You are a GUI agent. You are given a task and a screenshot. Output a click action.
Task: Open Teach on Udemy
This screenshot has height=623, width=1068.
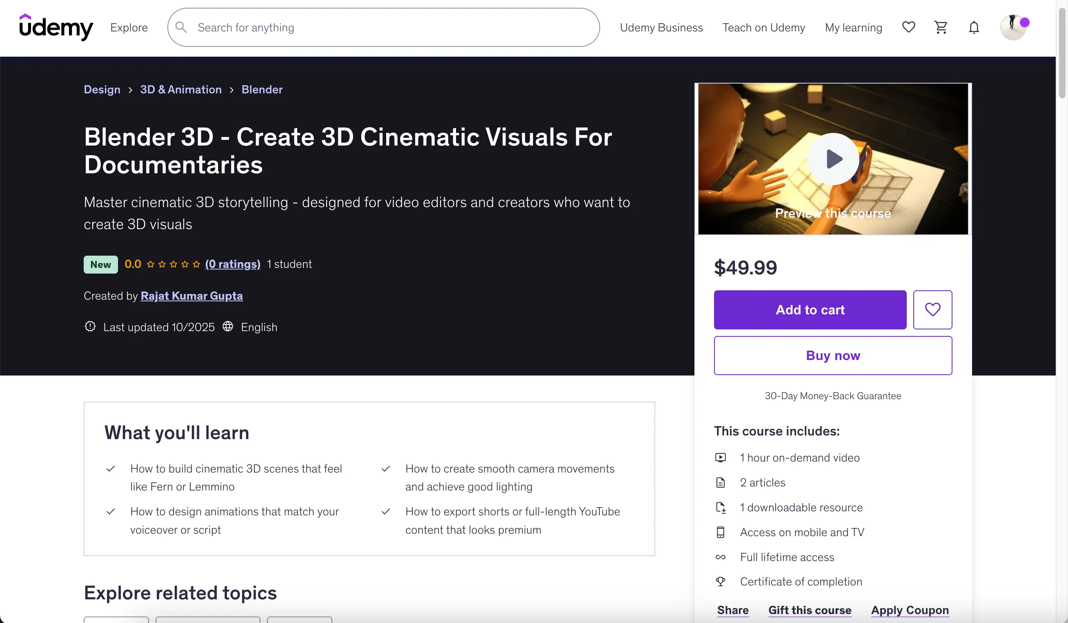tap(764, 27)
